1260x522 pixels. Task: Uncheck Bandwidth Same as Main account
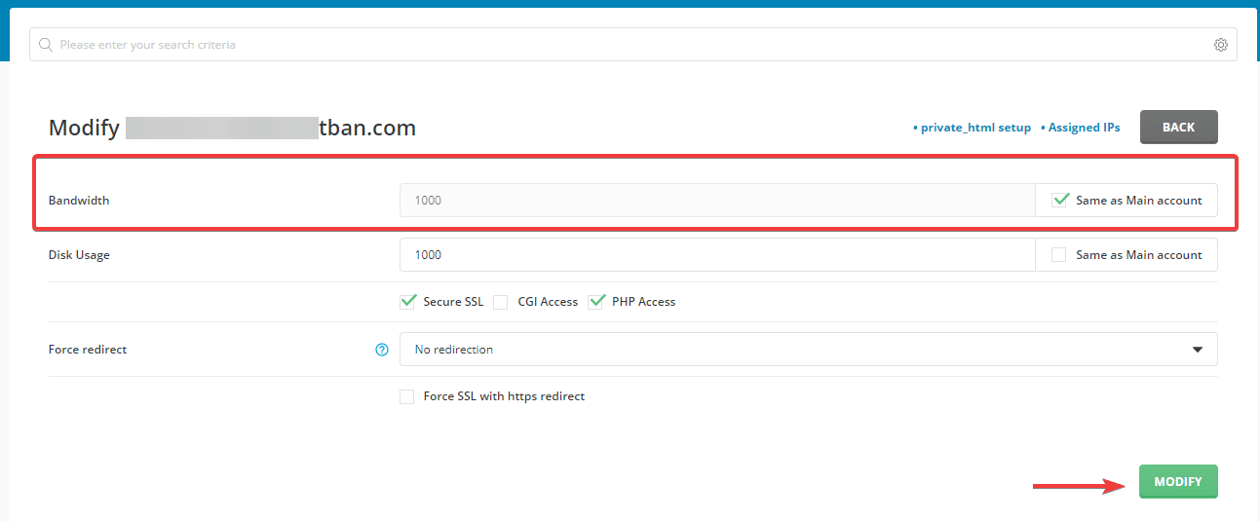point(1061,200)
